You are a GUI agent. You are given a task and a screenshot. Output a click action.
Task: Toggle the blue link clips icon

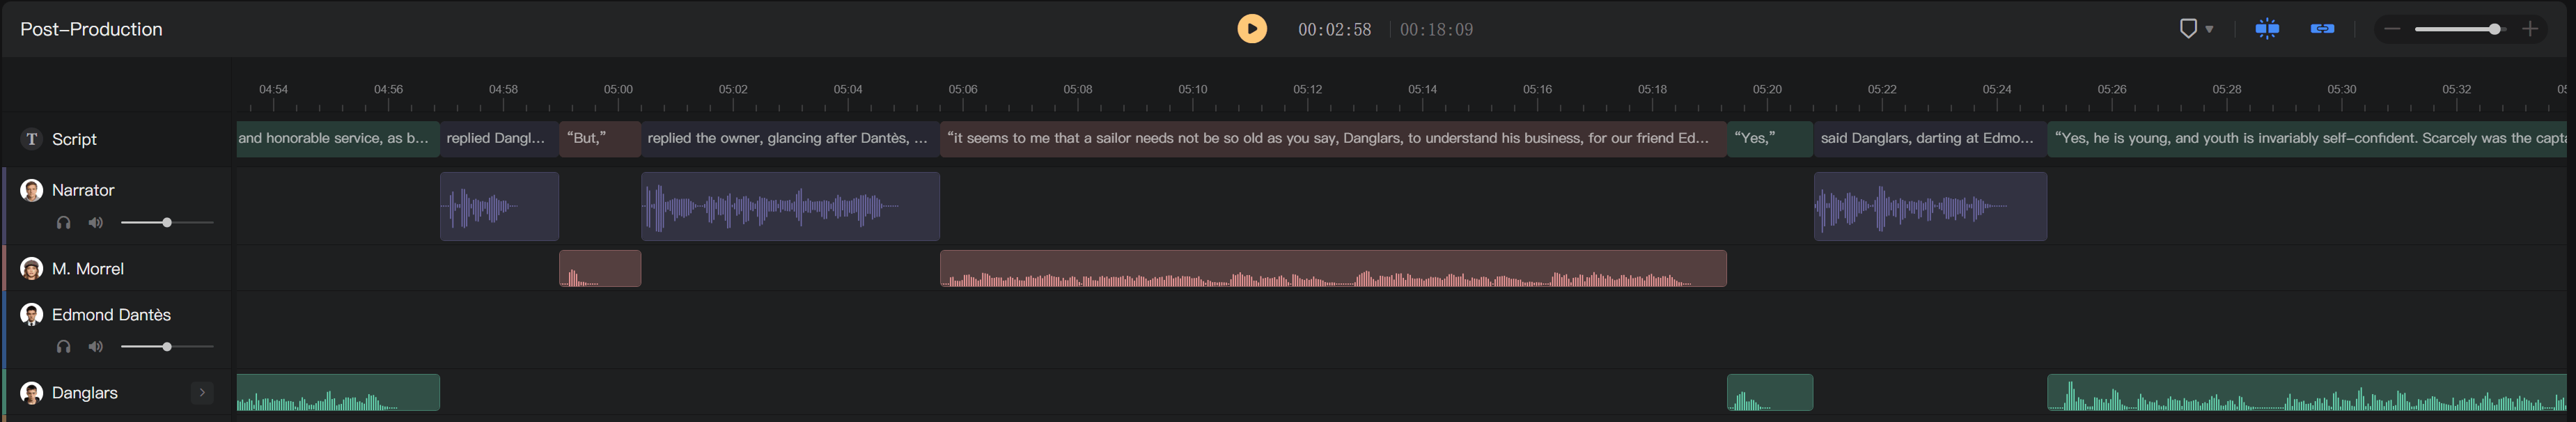pyautogui.click(x=2322, y=29)
